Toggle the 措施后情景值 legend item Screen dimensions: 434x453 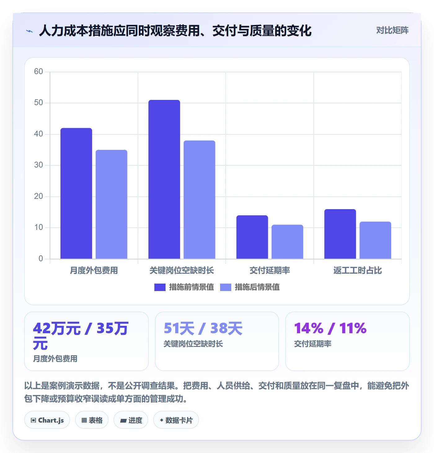click(x=250, y=287)
